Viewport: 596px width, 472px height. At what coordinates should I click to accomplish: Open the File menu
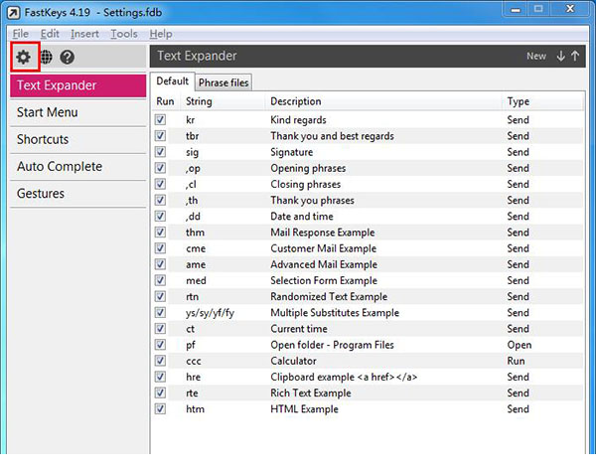click(x=20, y=34)
